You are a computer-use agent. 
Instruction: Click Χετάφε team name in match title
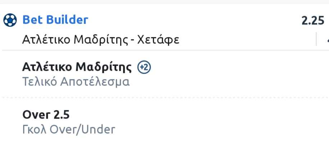(158, 39)
